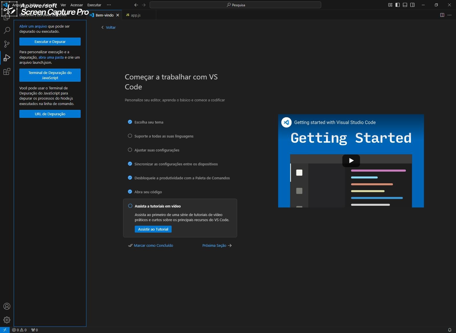Open Customize Layout icon
The width and height of the screenshot is (456, 333).
[x=390, y=5]
